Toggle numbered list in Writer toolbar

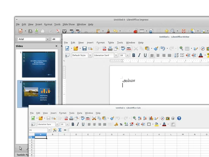(176, 55)
